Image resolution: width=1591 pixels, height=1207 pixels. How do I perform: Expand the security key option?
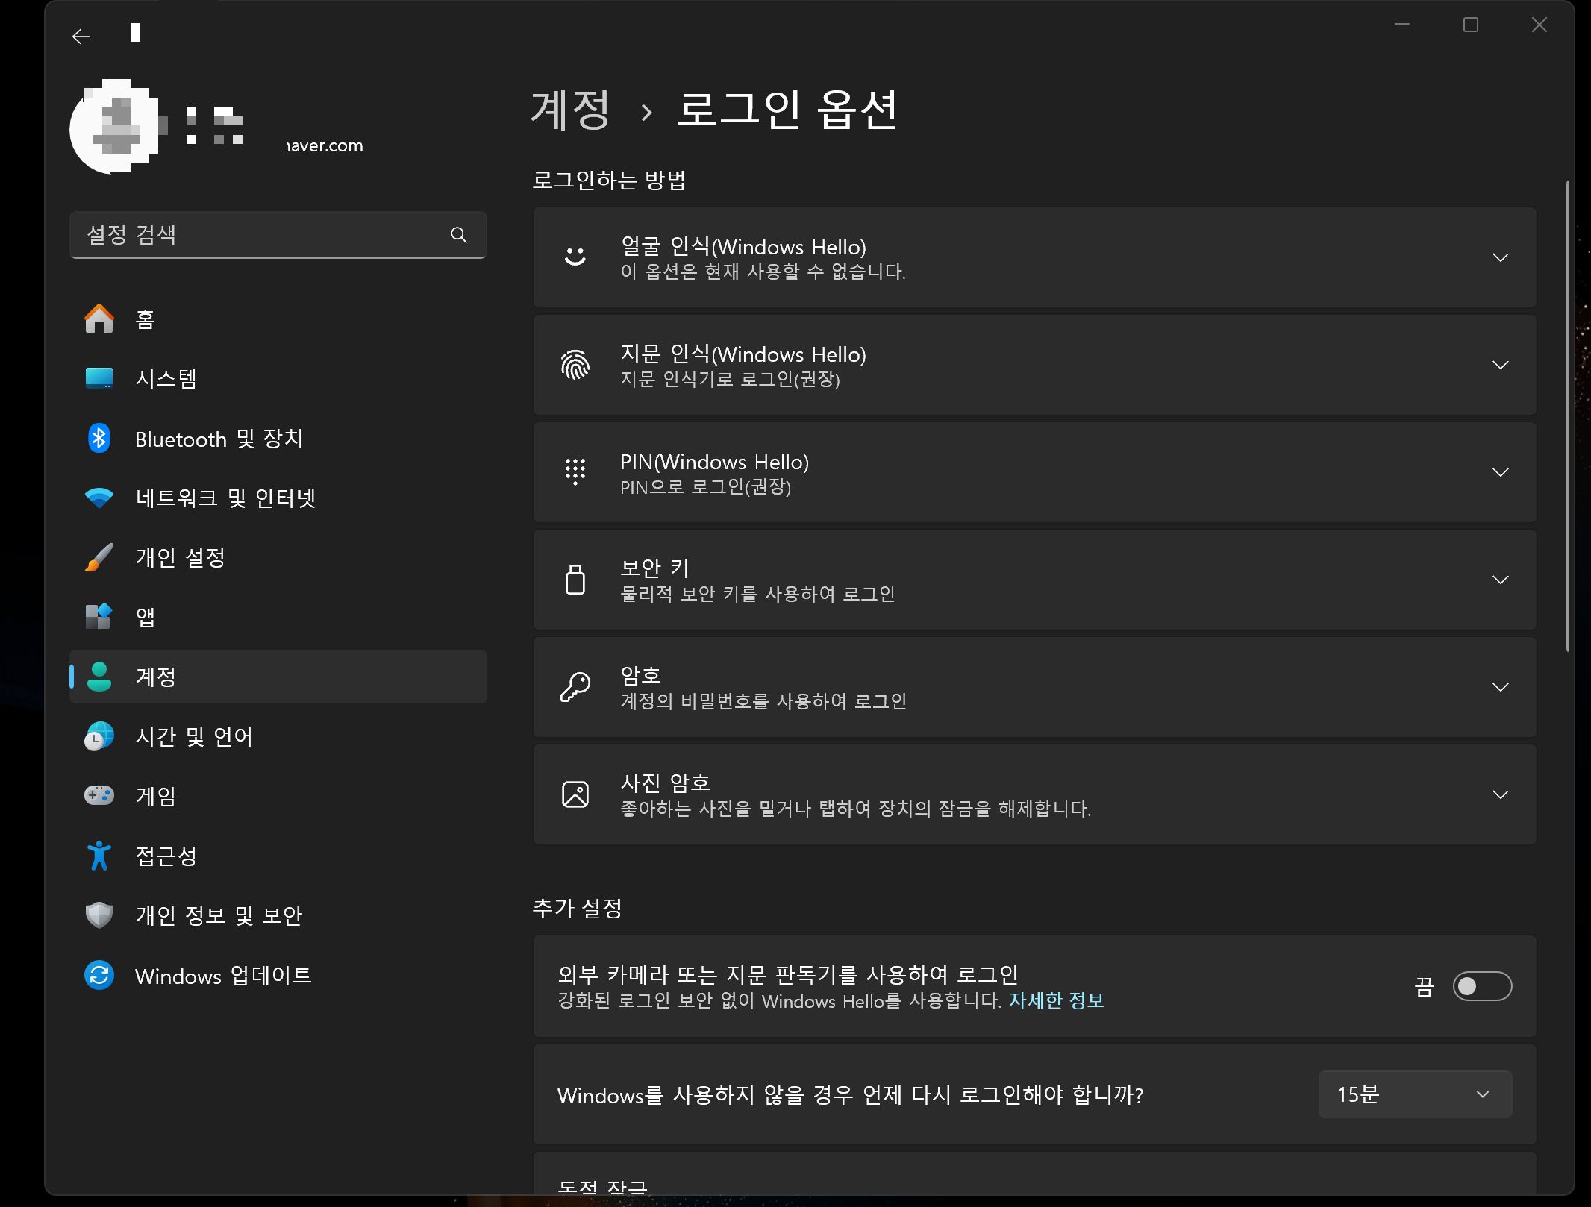point(1500,580)
